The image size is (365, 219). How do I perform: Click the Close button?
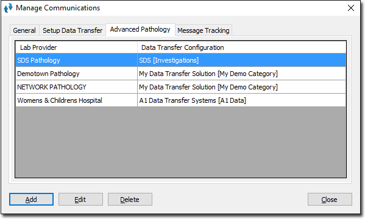point(330,200)
